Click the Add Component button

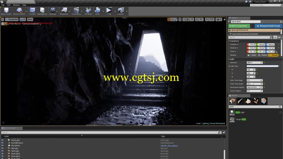coord(239,26)
